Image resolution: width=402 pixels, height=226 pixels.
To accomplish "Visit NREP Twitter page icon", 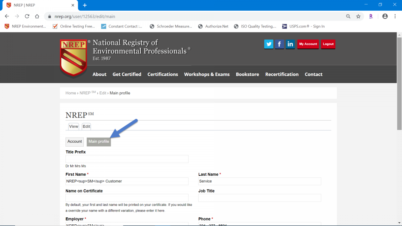I will 269,44.
